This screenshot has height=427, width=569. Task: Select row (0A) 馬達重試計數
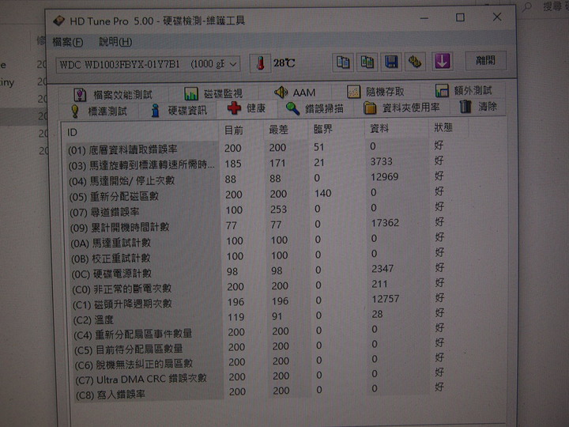[259, 240]
